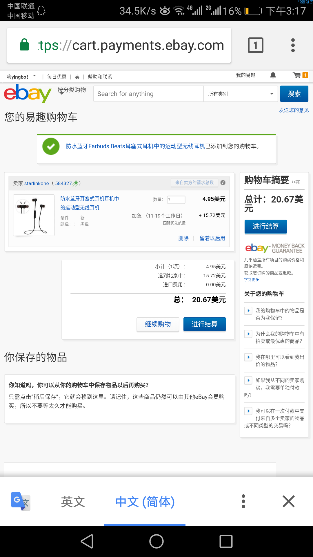
Task: Open translate bar more options menu
Action: tap(243, 501)
